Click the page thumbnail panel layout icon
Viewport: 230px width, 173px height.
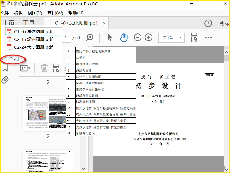(56, 68)
